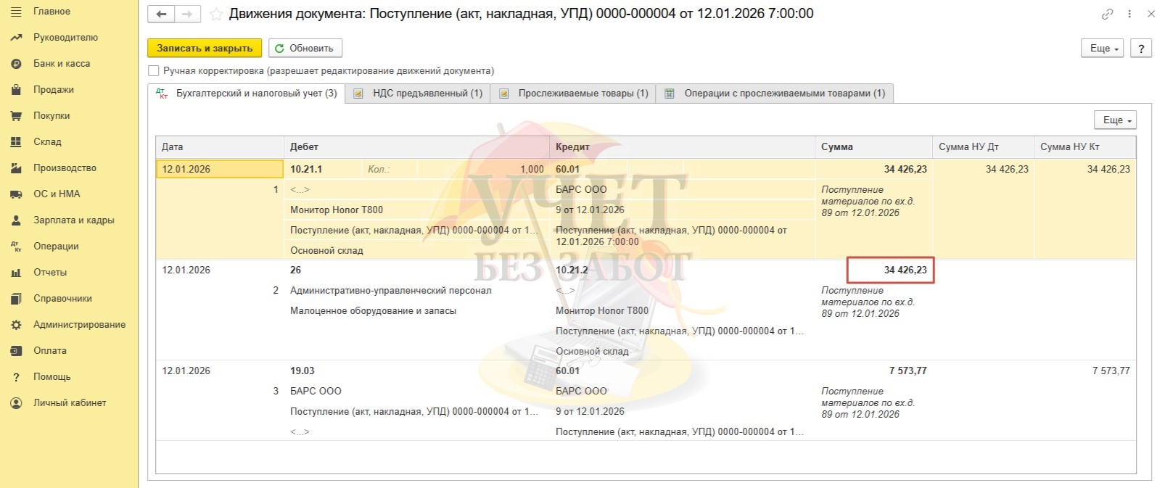Click the Сумма НУ Дт column header

[983, 147]
